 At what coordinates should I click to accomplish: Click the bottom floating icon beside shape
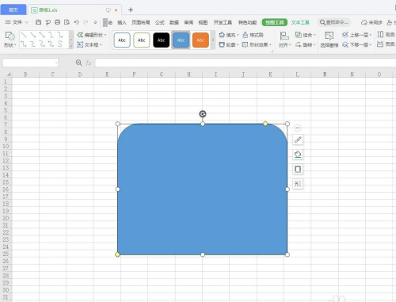point(298,184)
